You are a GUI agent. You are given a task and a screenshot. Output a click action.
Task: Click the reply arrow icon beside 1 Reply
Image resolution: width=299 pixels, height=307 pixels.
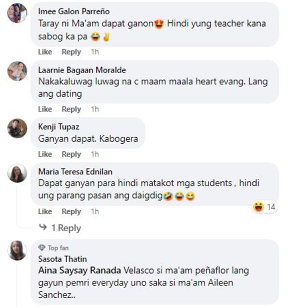[x=43, y=227]
